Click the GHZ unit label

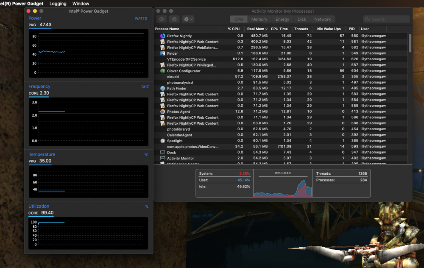click(x=145, y=87)
